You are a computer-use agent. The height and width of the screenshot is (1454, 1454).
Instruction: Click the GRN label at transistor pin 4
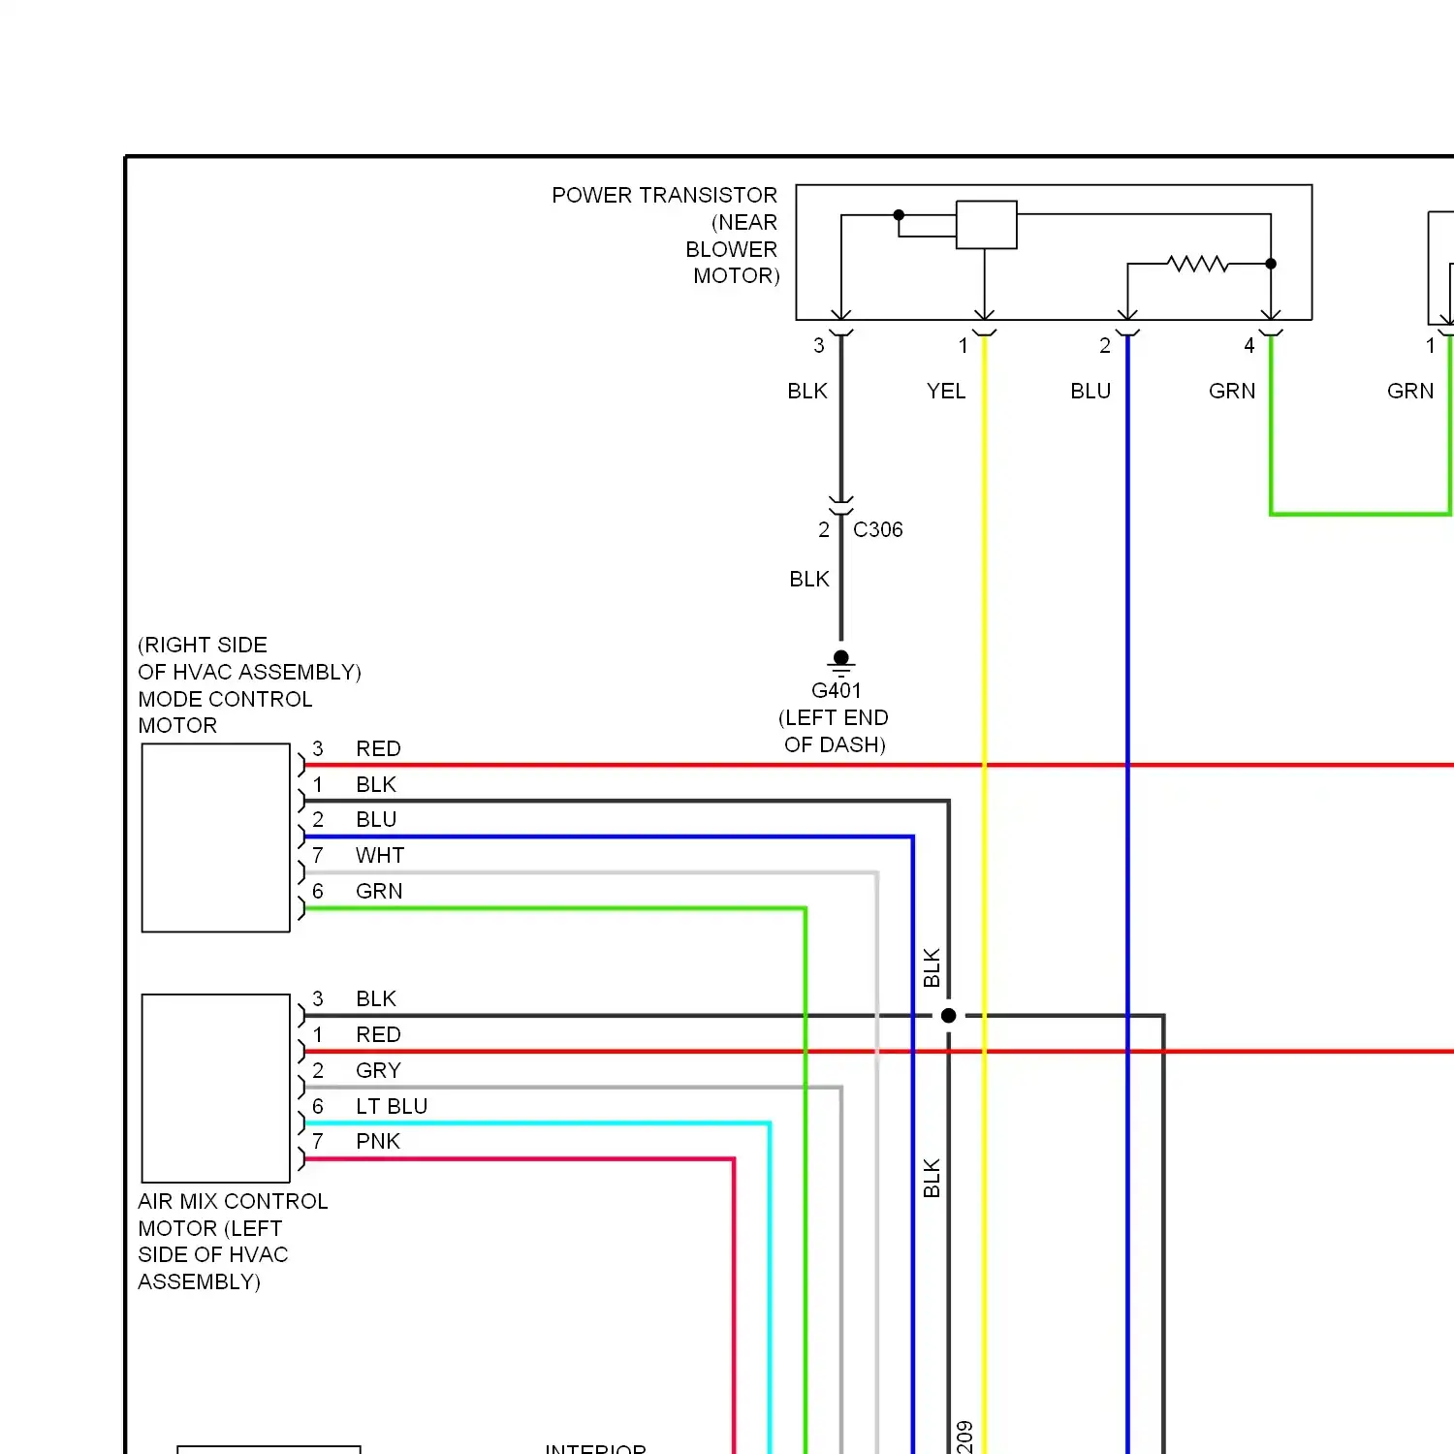(x=1231, y=391)
